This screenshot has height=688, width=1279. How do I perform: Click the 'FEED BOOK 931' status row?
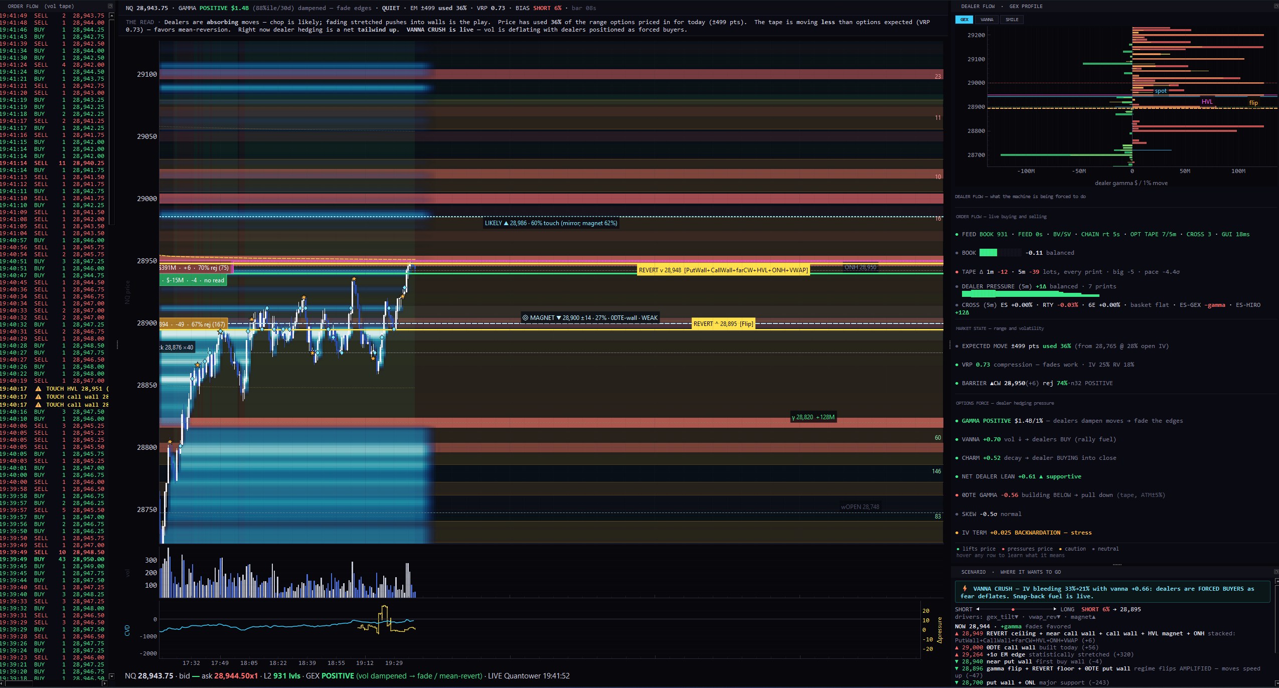click(1102, 234)
